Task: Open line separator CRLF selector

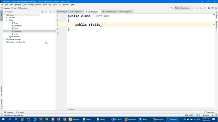Action: [x=191, y=115]
